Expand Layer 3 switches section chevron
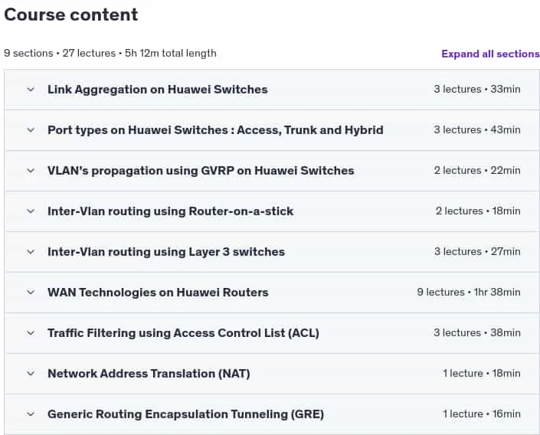This screenshot has height=435, width=540. (x=31, y=252)
